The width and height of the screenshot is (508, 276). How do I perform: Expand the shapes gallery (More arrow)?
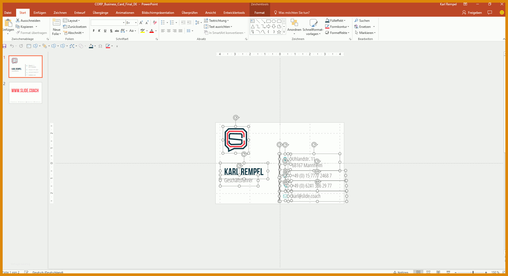284,32
